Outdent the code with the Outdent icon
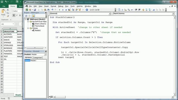The height and width of the screenshot is (100, 178). click(139, 10)
